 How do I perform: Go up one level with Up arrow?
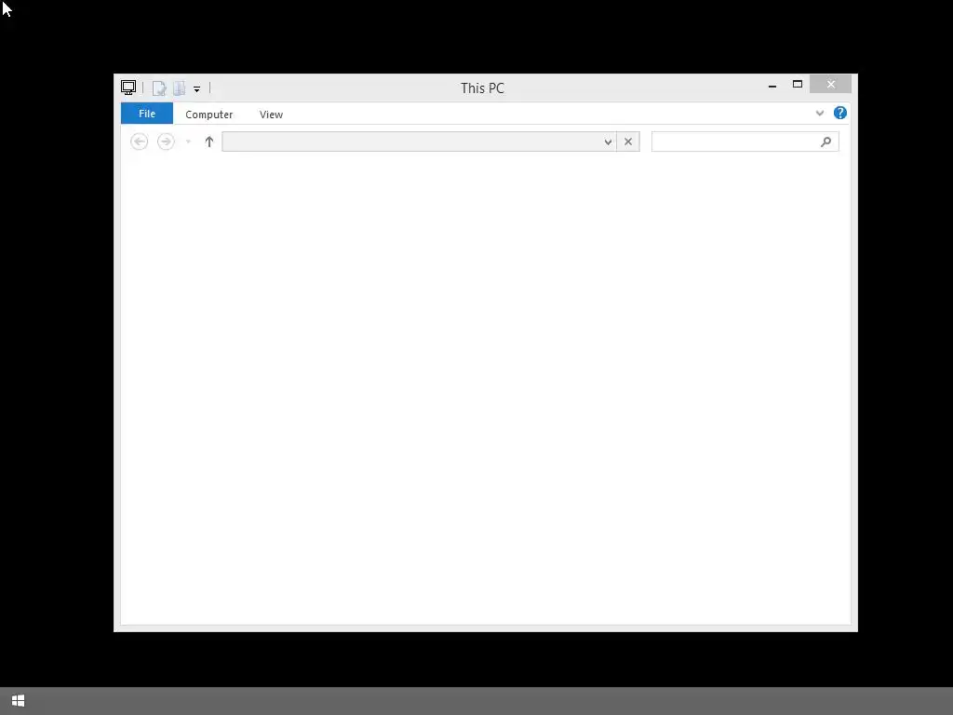point(209,142)
